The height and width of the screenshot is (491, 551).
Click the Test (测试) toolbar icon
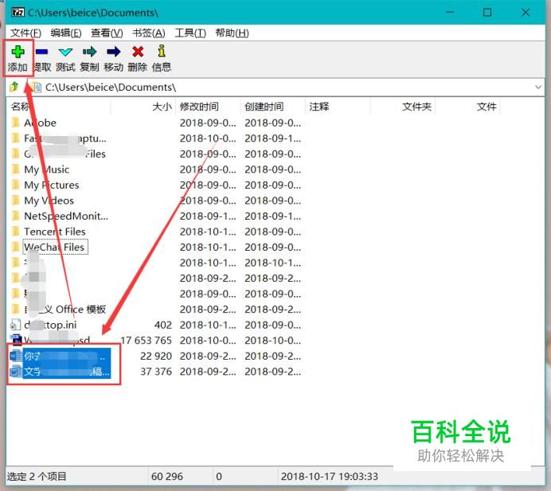point(65,53)
